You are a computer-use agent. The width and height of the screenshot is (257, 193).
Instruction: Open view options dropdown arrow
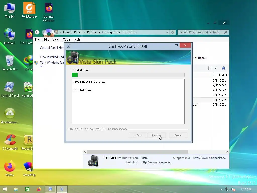(216, 68)
